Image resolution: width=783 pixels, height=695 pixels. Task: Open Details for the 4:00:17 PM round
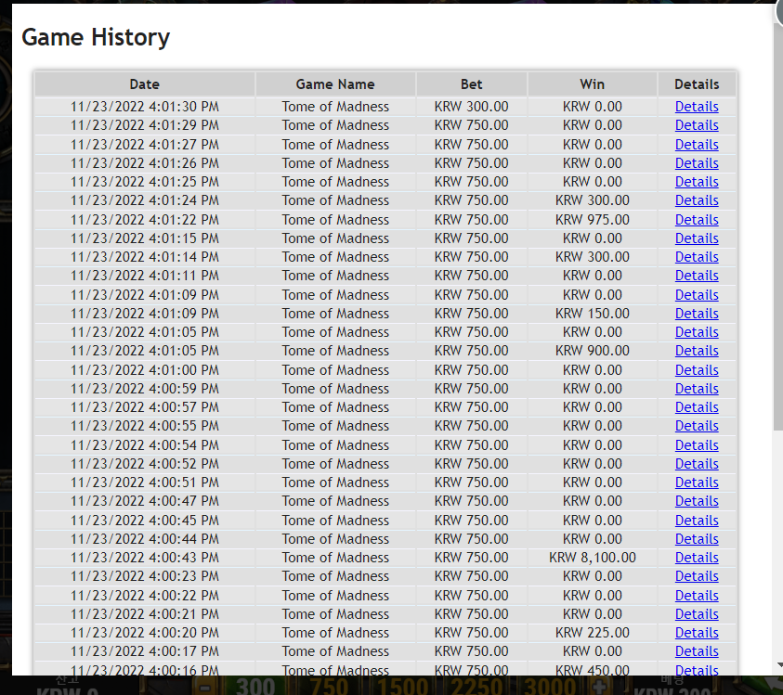click(x=696, y=651)
